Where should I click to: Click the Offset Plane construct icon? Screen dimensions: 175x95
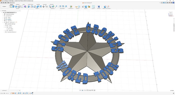(71, 7)
